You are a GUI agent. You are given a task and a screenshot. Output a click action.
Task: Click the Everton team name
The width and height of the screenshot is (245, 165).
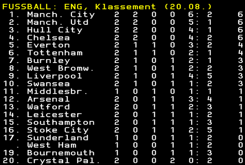48,45
